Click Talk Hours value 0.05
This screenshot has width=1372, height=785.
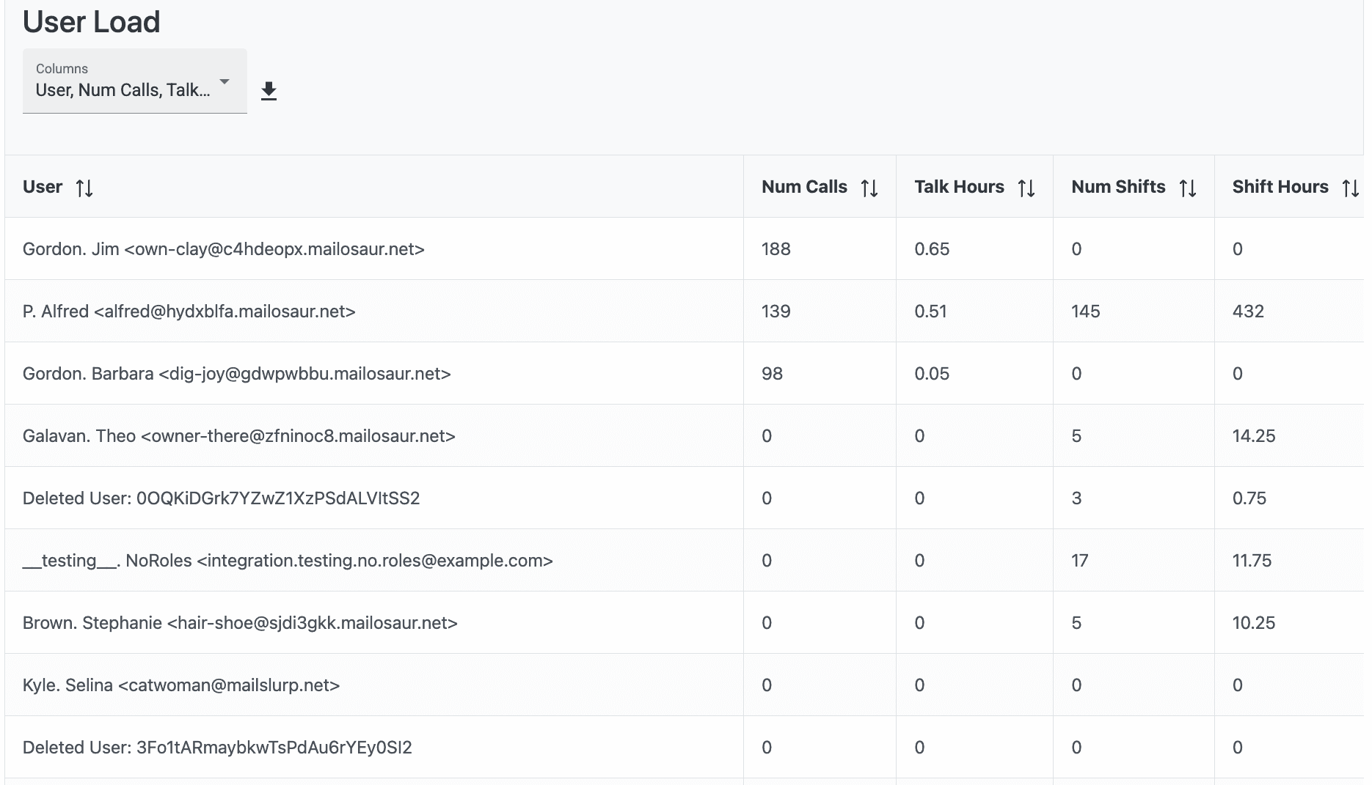(x=932, y=374)
